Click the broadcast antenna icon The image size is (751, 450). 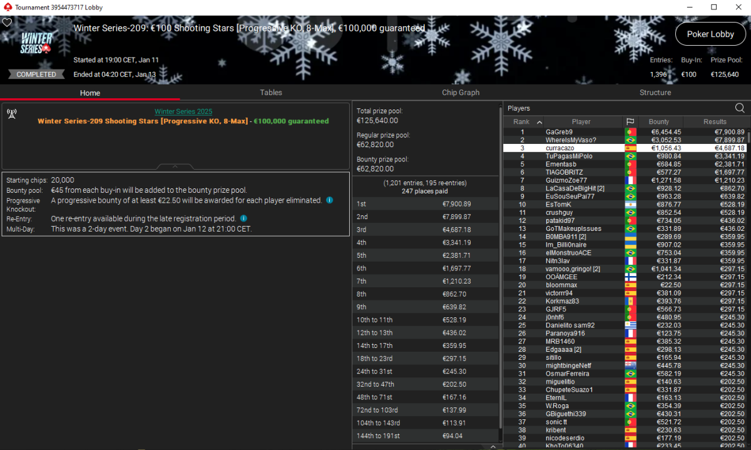[x=11, y=113]
